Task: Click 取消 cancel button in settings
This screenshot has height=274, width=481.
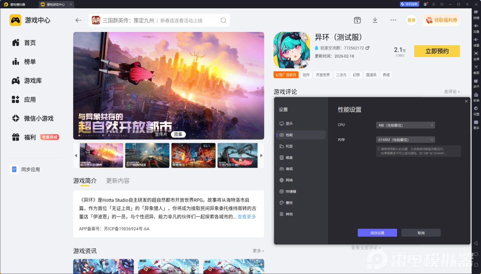Action: (x=421, y=233)
